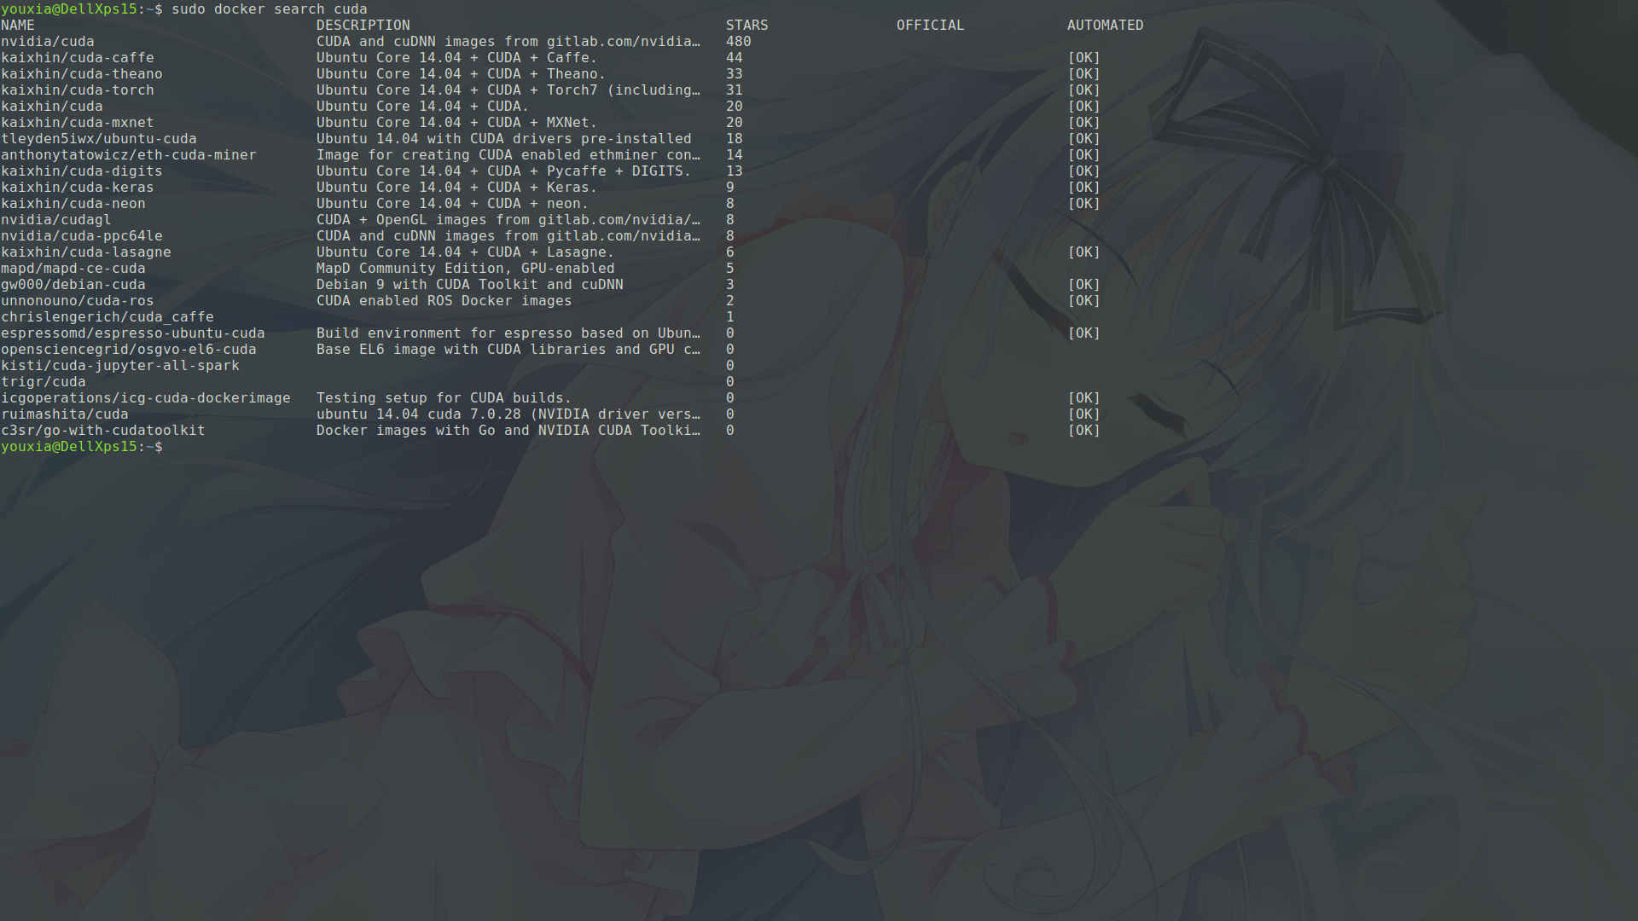Screen dimensions: 1638x921
Task: Click the DESCRIPTION column header
Action: [363, 26]
